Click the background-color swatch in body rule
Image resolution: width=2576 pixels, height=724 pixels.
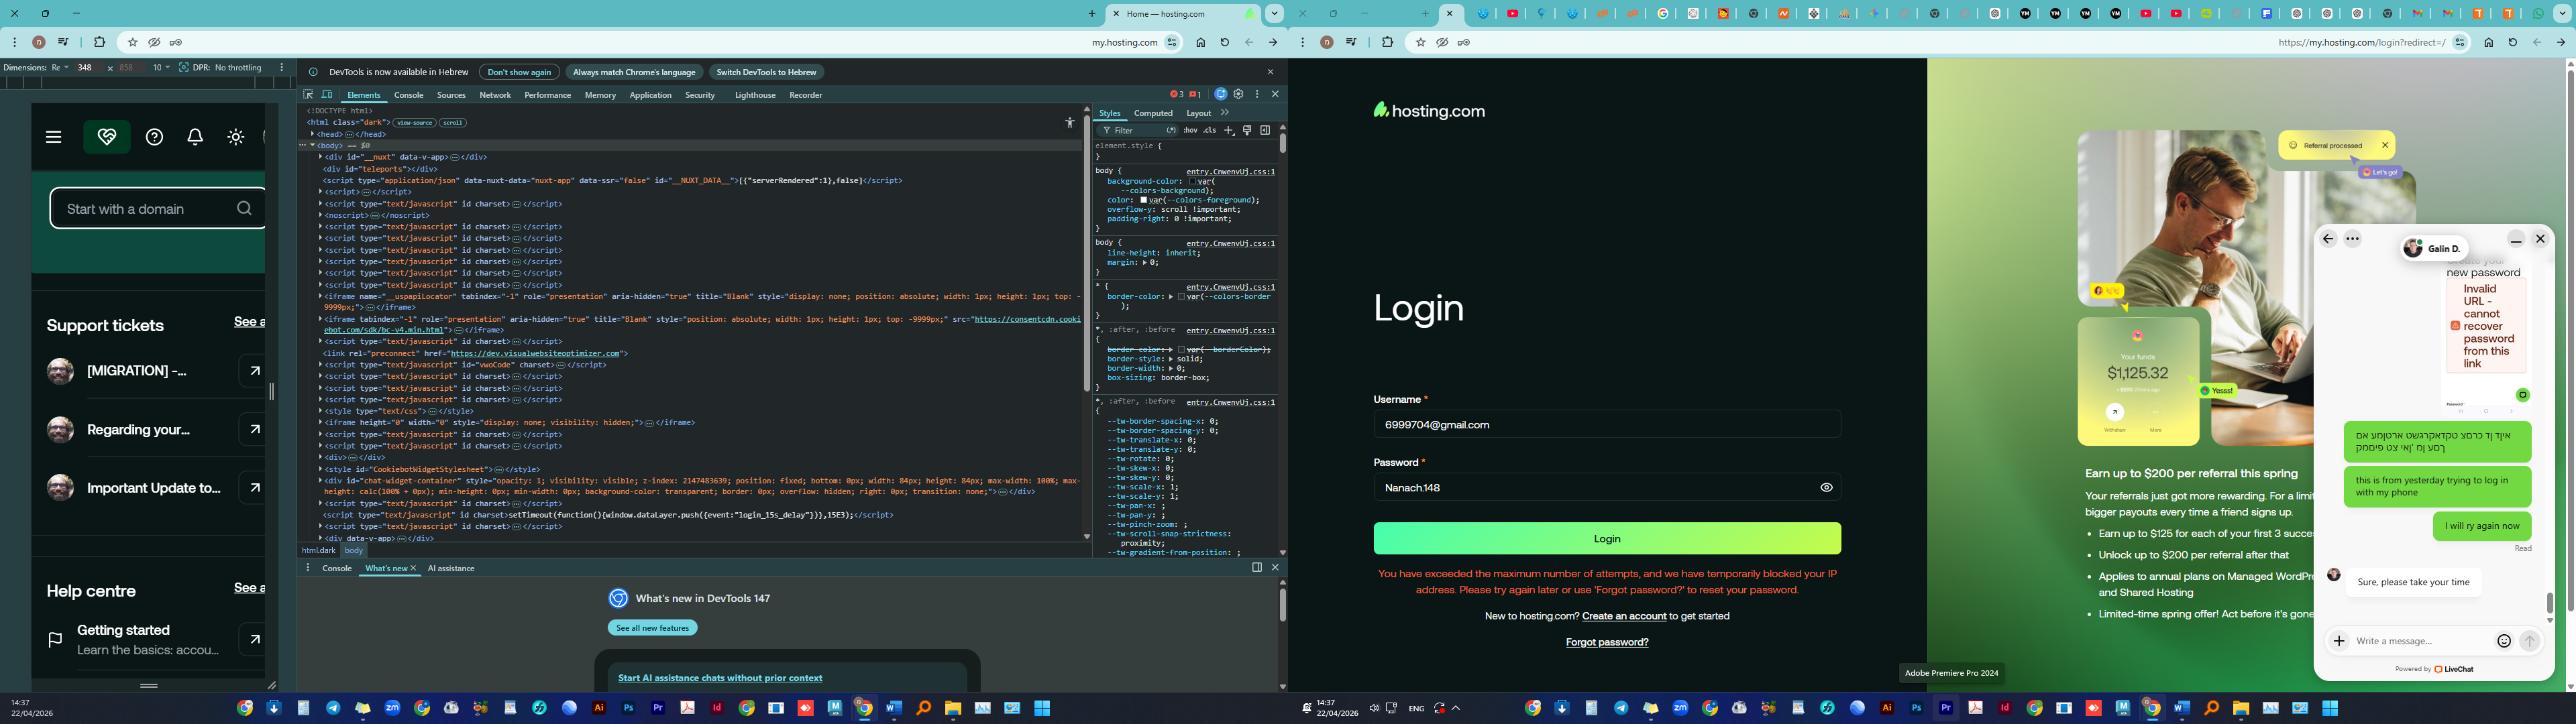pyautogui.click(x=1193, y=182)
